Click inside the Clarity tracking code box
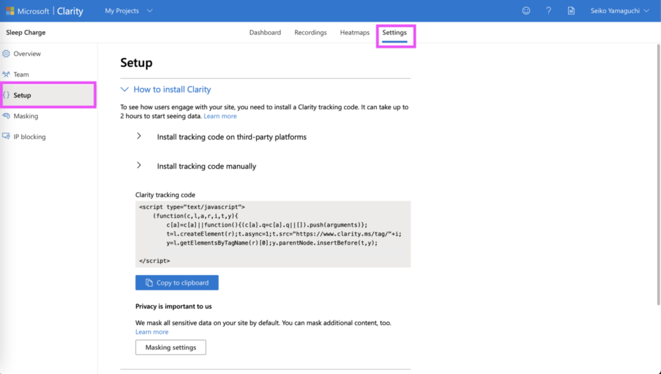661x374 pixels. [x=272, y=234]
